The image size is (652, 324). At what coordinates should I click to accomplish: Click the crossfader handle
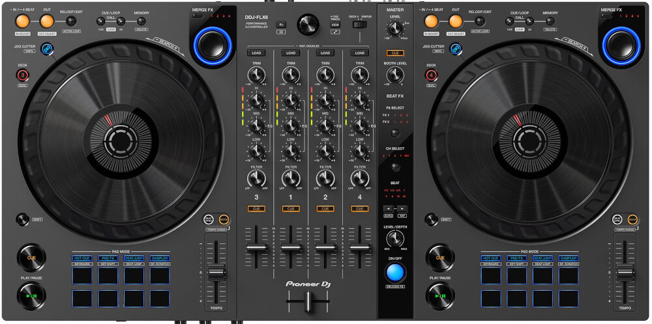308,301
